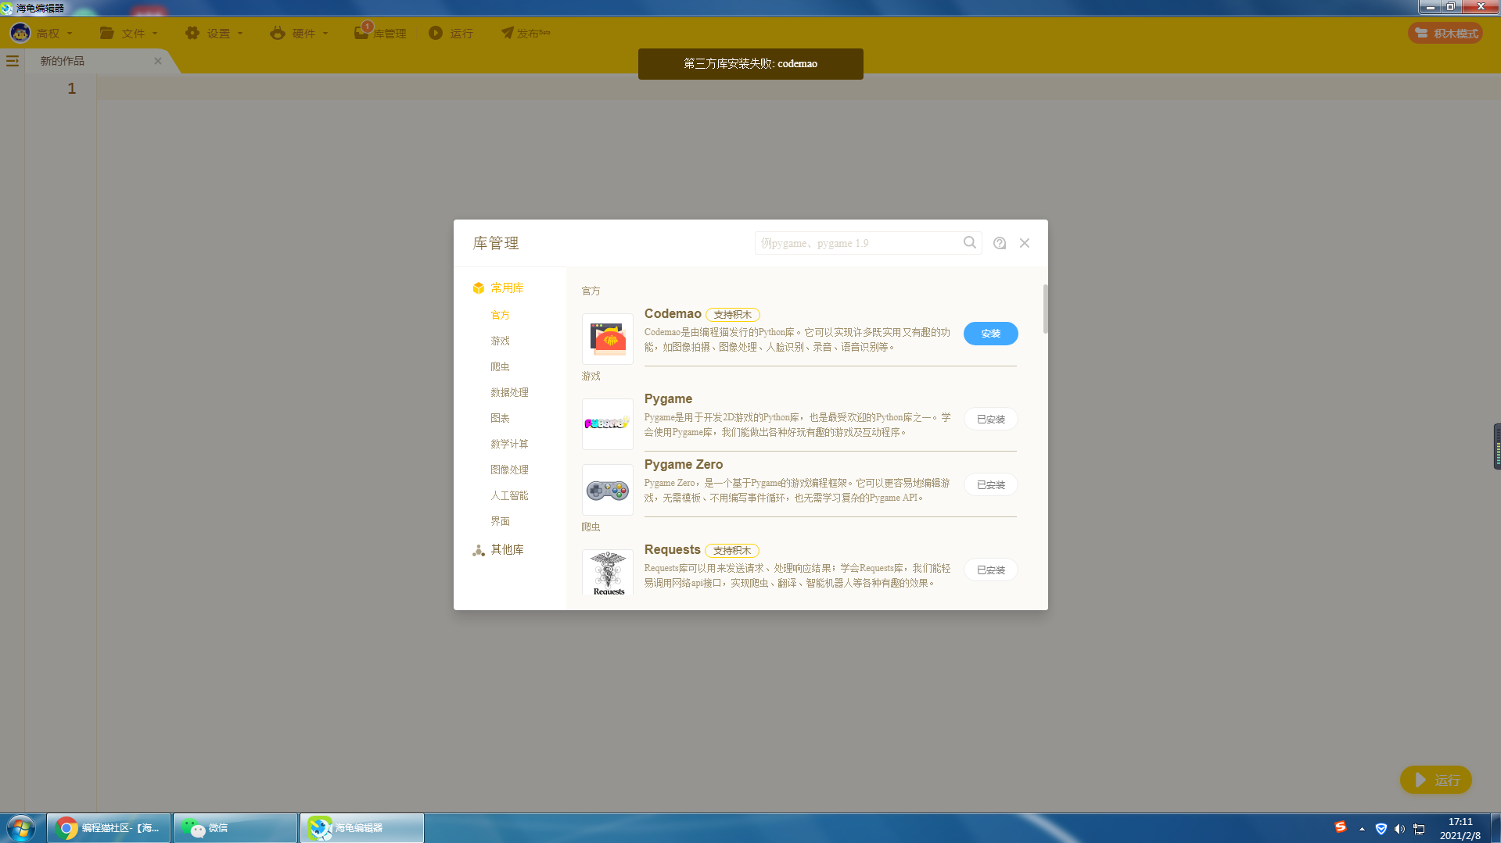Go to the 界面 category

500,522
